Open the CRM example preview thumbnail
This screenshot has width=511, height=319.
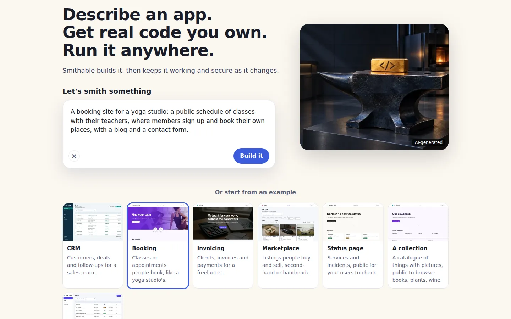pyautogui.click(x=93, y=222)
